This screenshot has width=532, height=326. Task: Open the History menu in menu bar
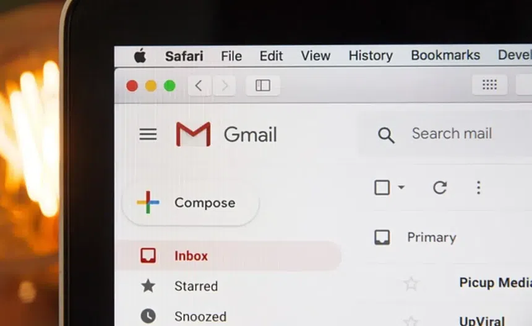371,56
